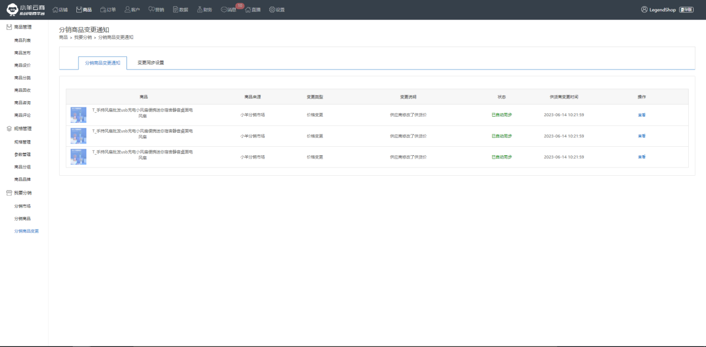
Task: Select the 营销 (Marketing) icon in top navigation
Action: pos(152,9)
